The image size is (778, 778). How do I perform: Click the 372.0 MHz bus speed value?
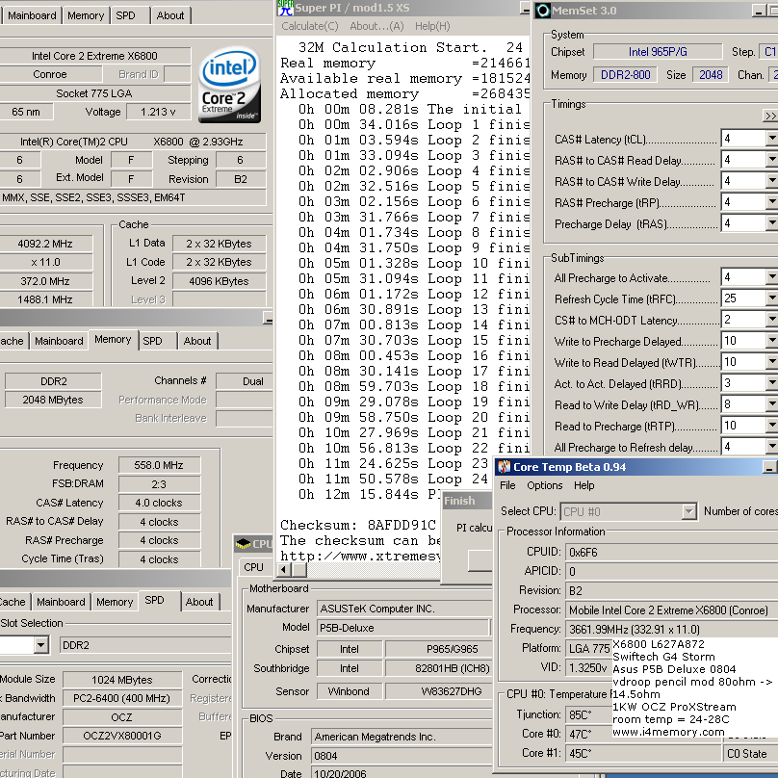45,281
